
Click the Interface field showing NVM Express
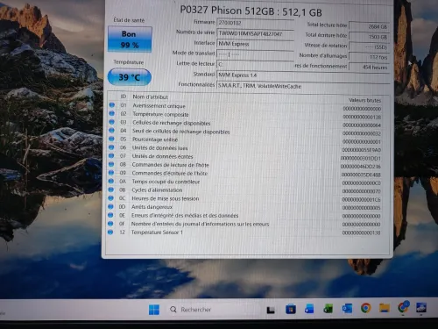tap(255, 44)
